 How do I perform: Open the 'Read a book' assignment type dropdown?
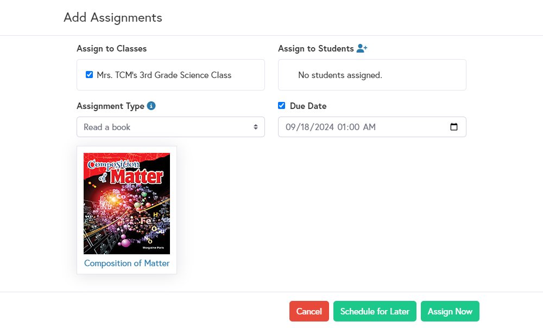[171, 127]
